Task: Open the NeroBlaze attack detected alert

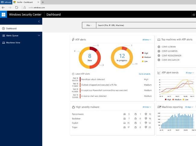Action: click(x=93, y=79)
